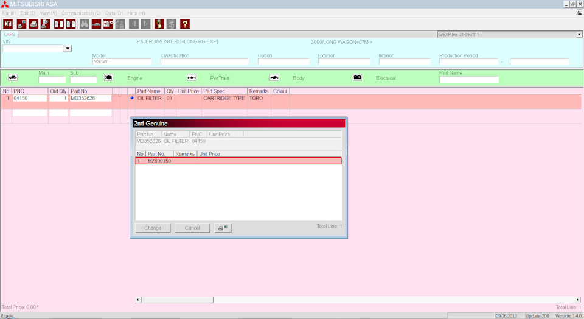Select the MZ690150 row in 2nd Genuine list
The height and width of the screenshot is (319, 584).
click(238, 161)
